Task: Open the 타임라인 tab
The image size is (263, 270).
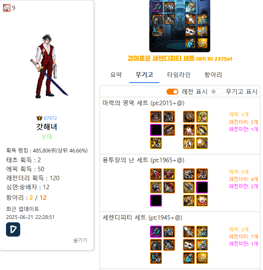Action: (x=179, y=75)
